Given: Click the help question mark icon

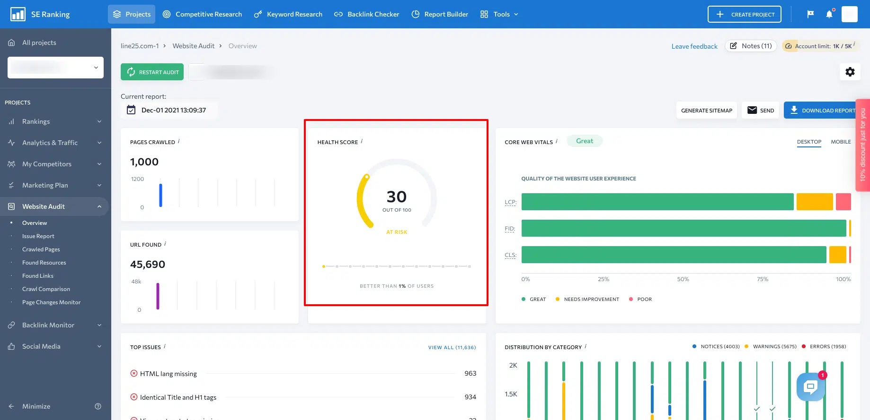Looking at the screenshot, I should [x=98, y=406].
